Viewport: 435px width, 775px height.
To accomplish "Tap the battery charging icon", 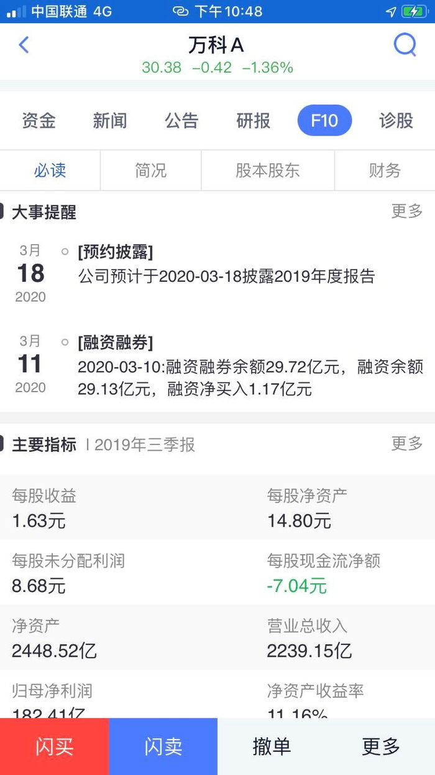I will tap(414, 11).
